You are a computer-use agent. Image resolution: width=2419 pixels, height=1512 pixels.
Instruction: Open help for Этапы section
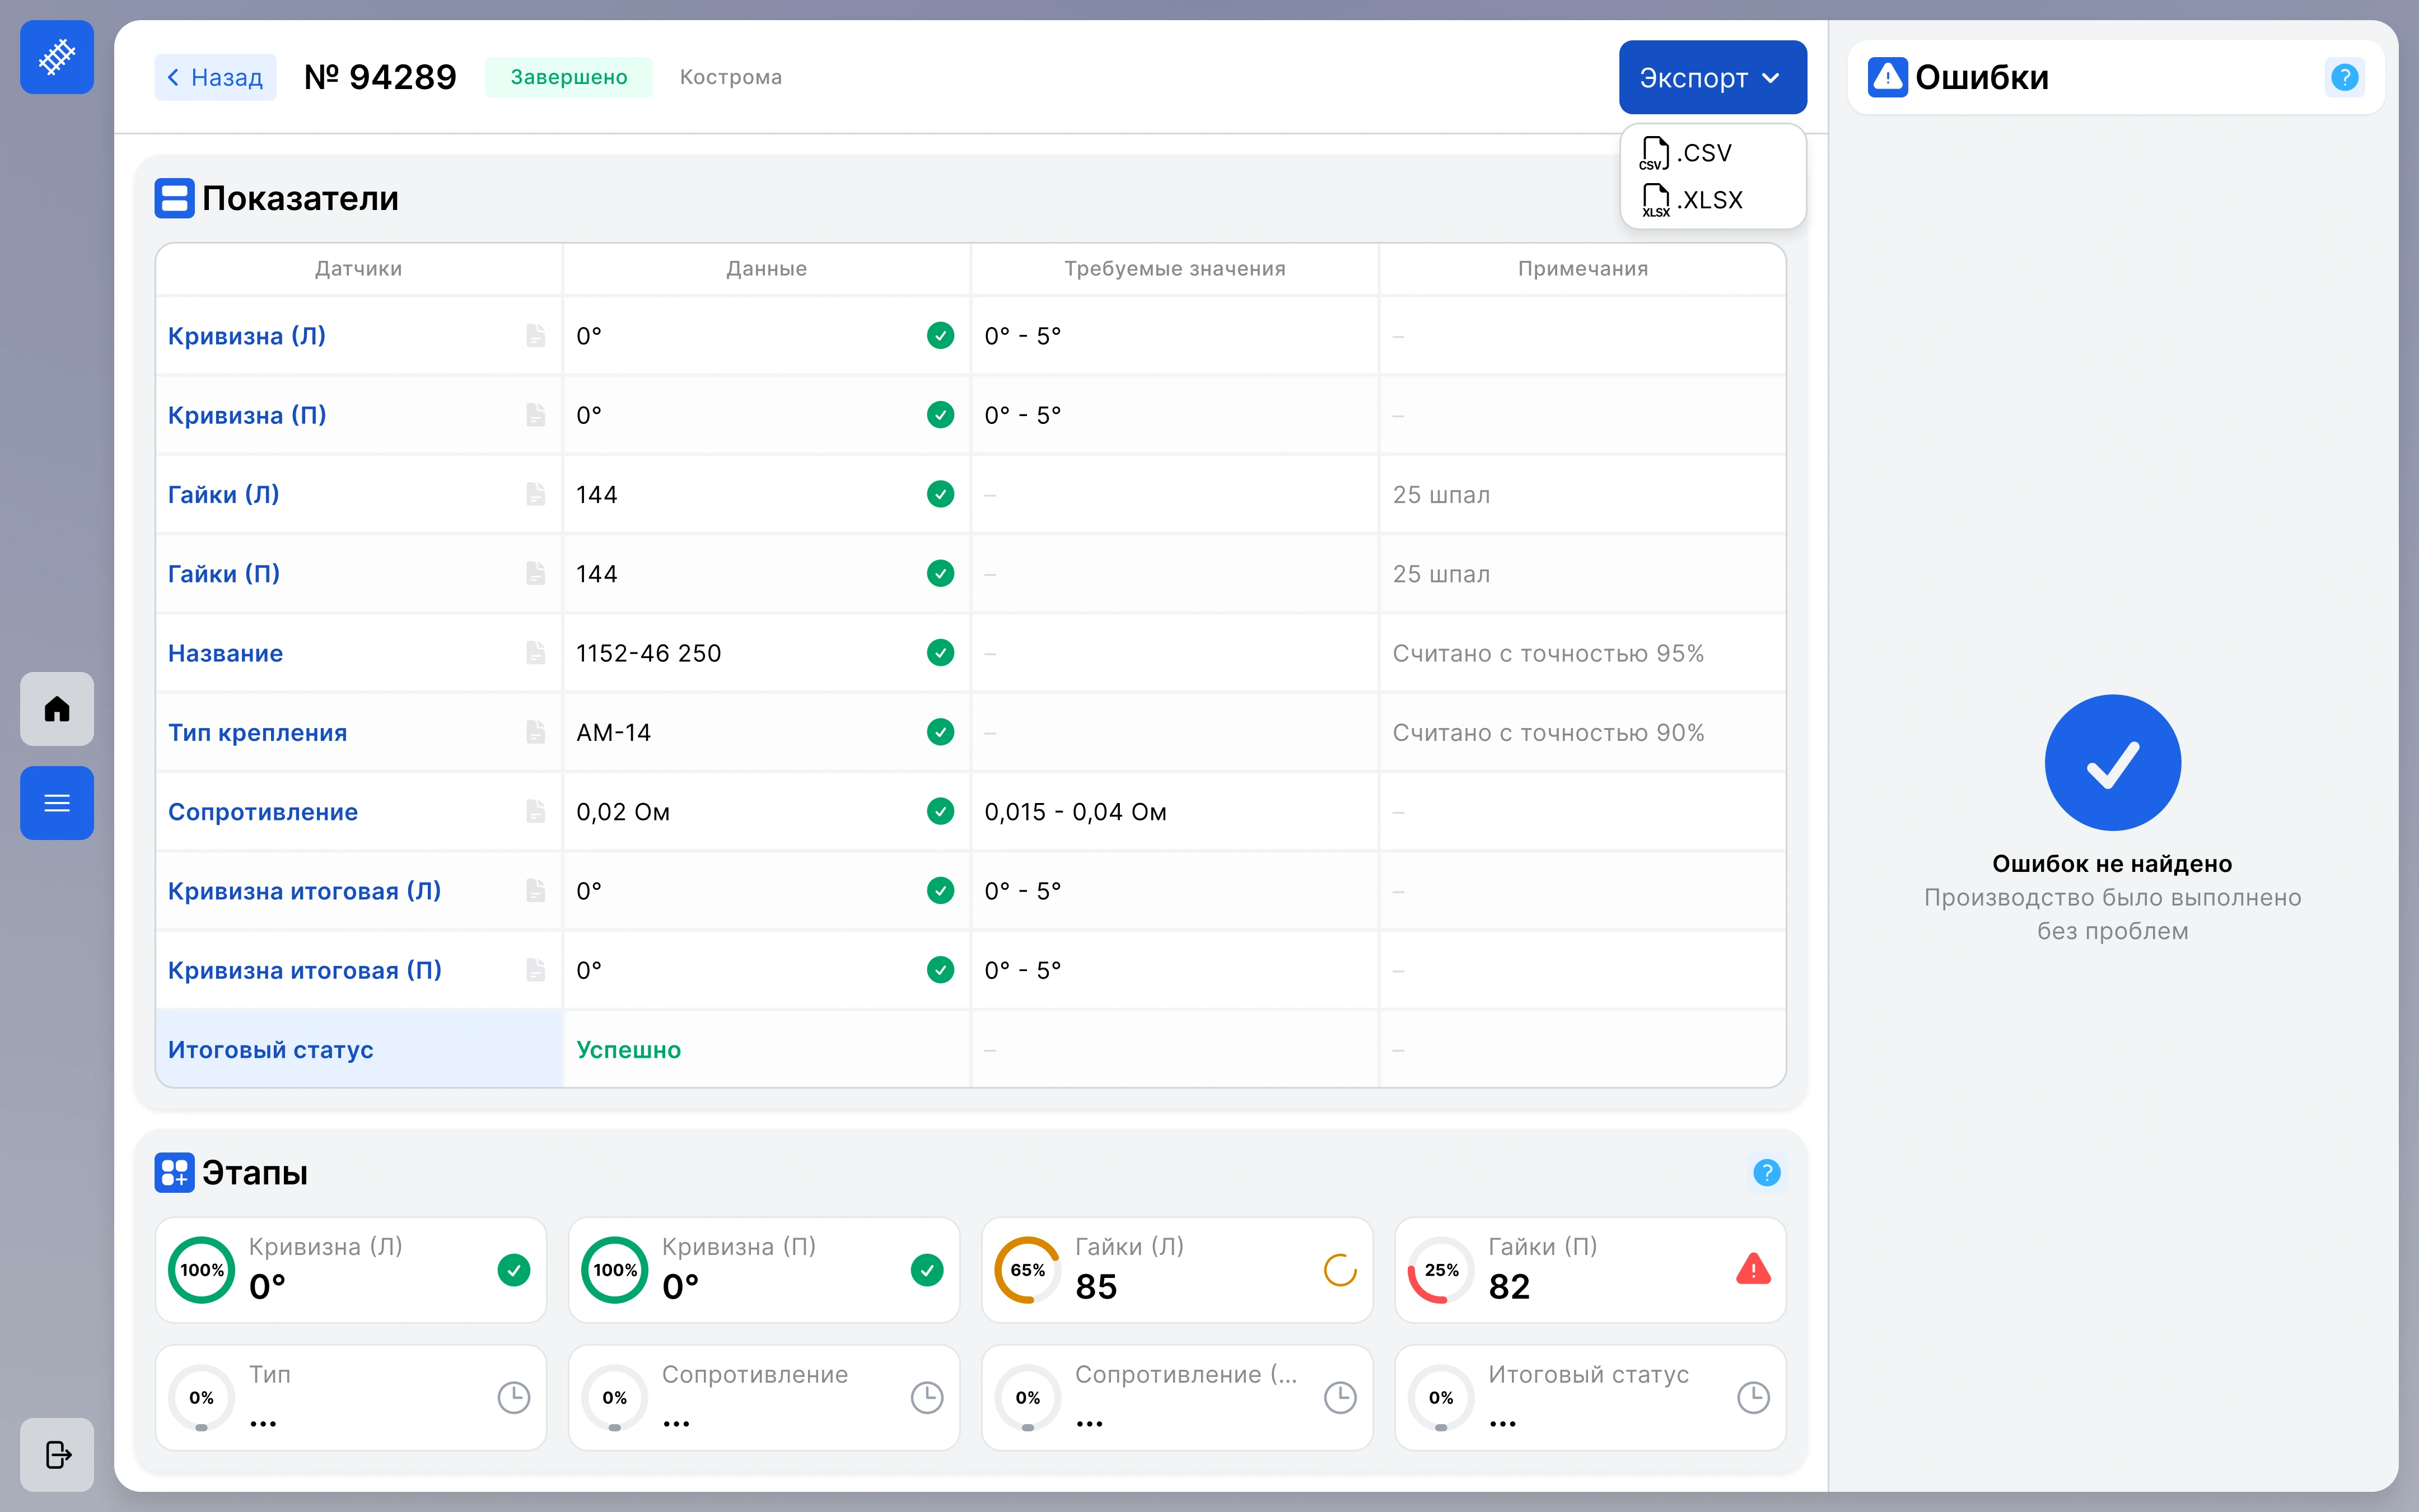coord(1766,1172)
